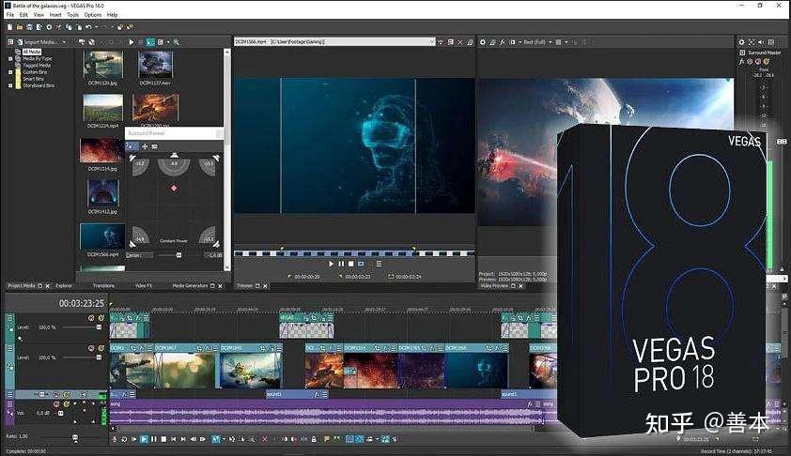Click Video Output FX icon in preview toolbar
The width and height of the screenshot is (791, 456).
[x=503, y=42]
